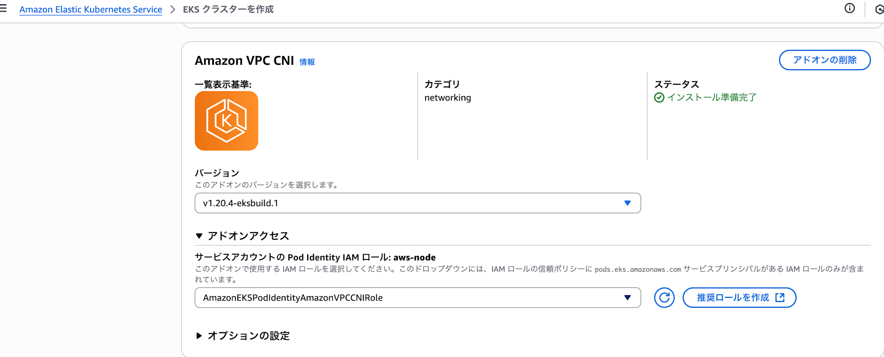The height and width of the screenshot is (357, 884).
Task: Click the info circle icon in header
Action: coord(850,8)
